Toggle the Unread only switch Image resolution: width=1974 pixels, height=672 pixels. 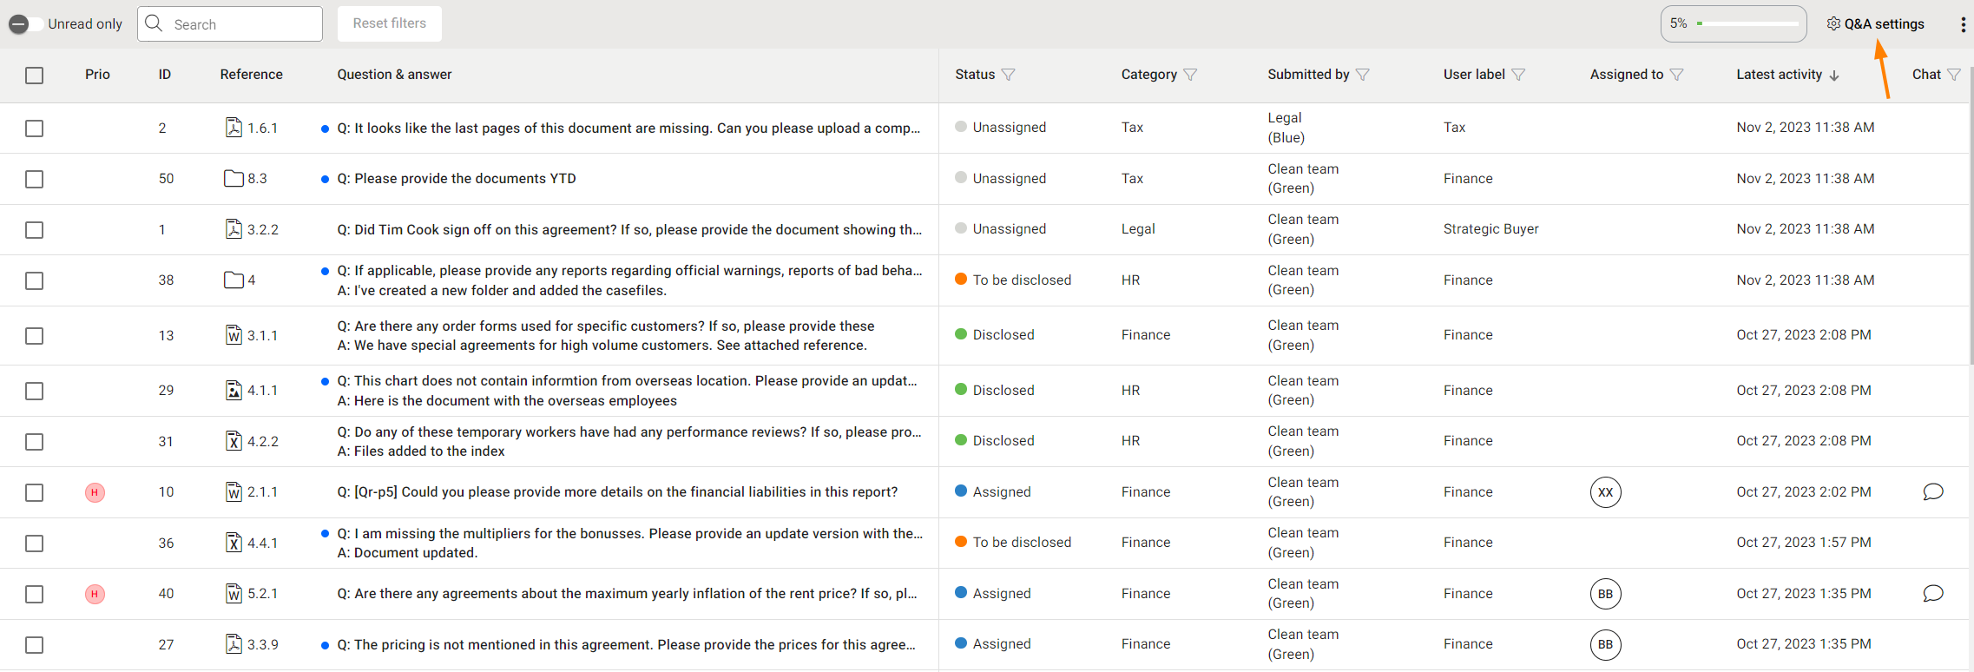coord(24,24)
